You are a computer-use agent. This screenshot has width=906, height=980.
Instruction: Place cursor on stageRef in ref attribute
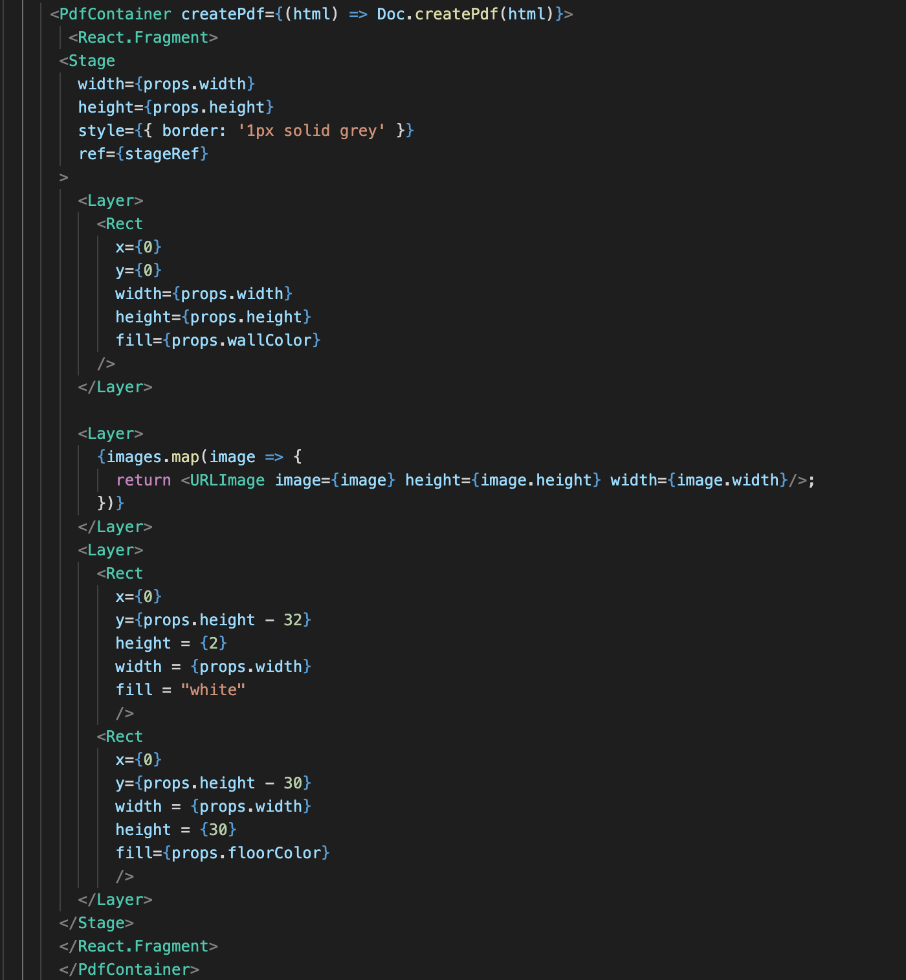tap(162, 154)
